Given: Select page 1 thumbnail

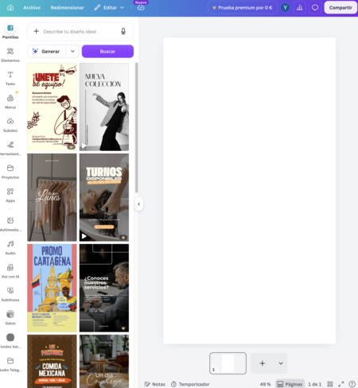Looking at the screenshot, I should (228, 363).
